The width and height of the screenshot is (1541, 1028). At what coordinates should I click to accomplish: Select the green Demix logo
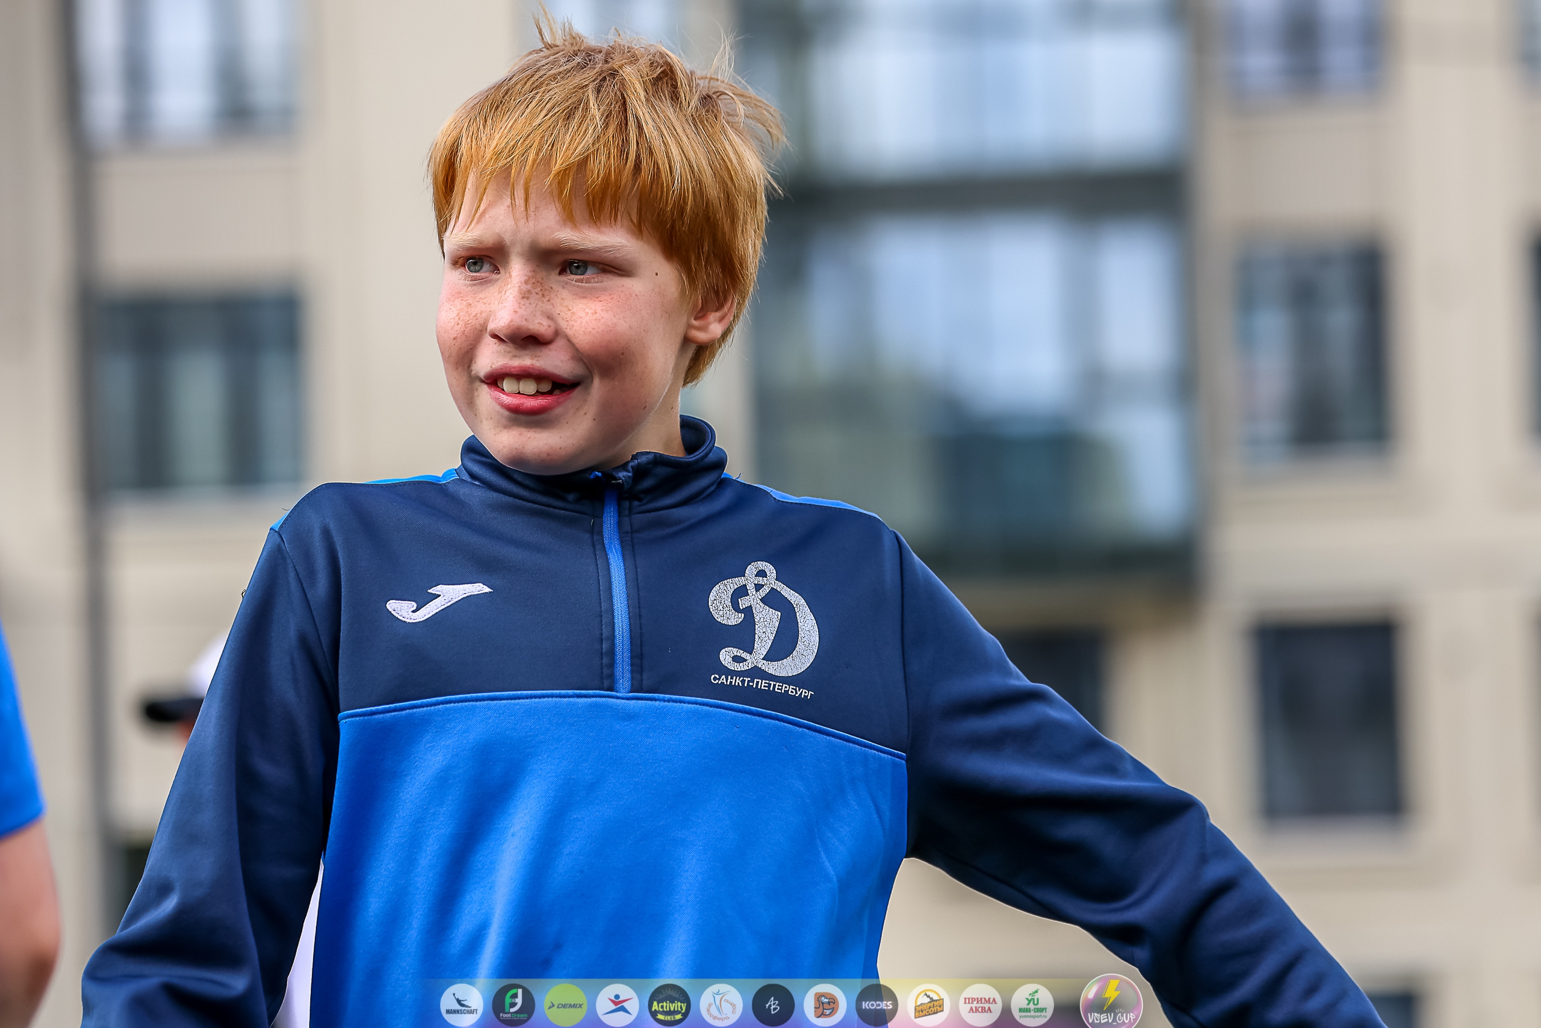point(565,1005)
